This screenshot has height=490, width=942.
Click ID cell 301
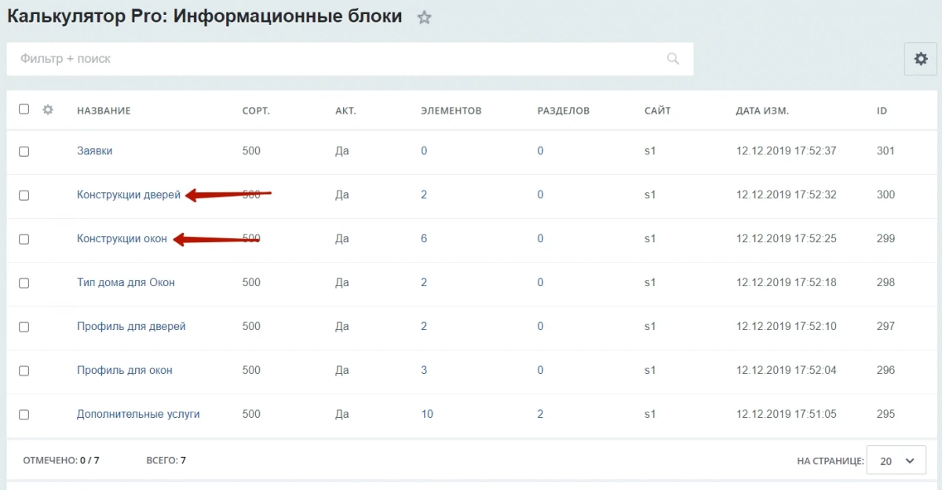[x=885, y=151]
